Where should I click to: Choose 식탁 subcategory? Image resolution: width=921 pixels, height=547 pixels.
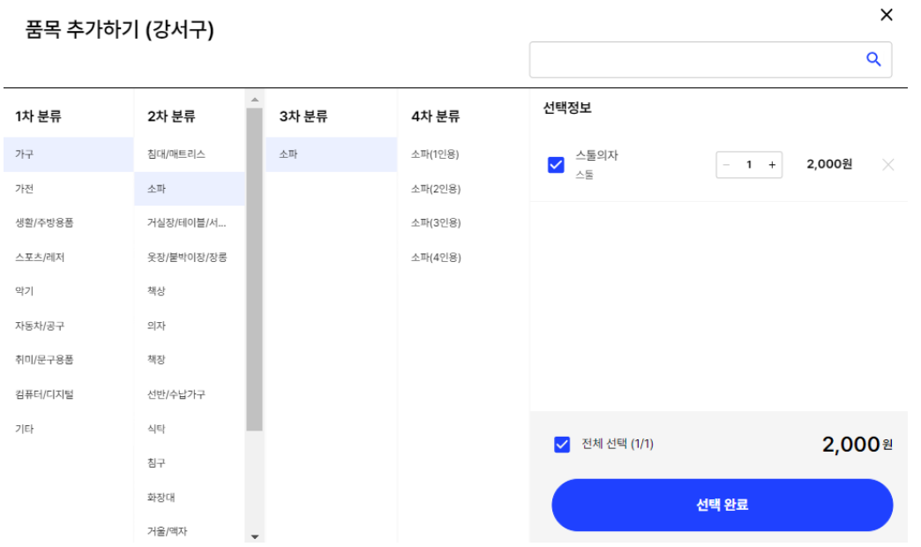(x=190, y=430)
